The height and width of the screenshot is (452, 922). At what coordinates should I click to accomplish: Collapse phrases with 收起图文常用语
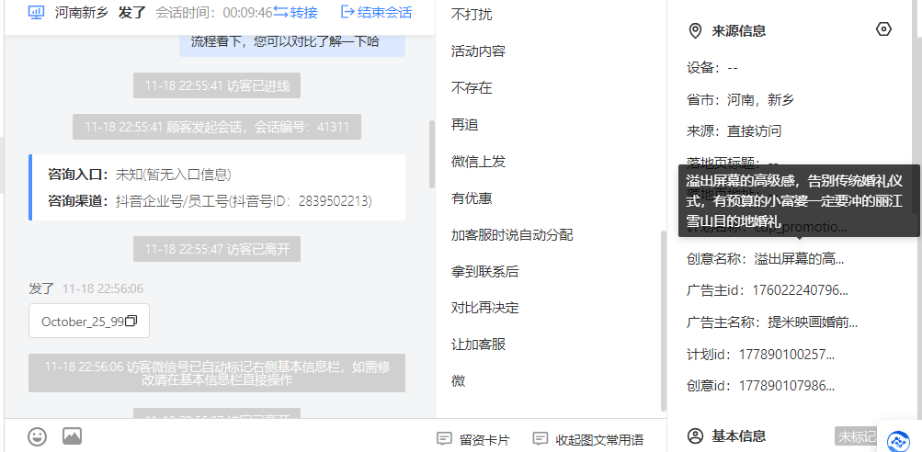(588, 439)
